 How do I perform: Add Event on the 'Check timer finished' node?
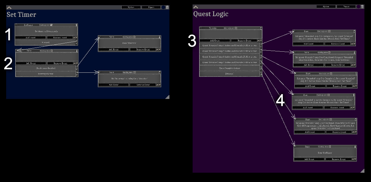(31, 63)
